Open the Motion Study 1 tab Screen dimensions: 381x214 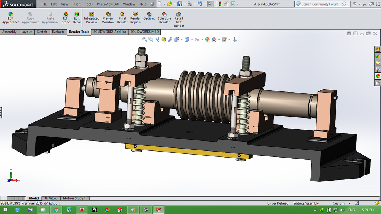pos(74,198)
